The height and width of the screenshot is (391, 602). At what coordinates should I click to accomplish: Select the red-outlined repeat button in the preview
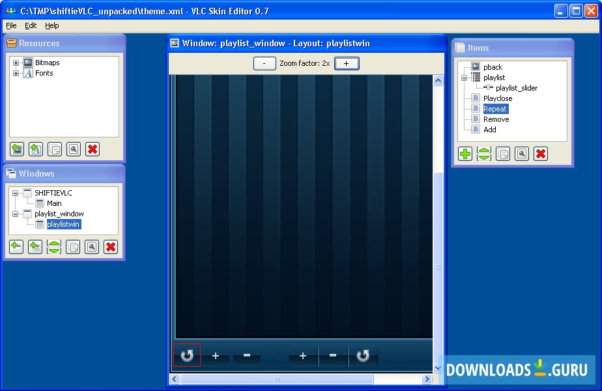pyautogui.click(x=187, y=355)
